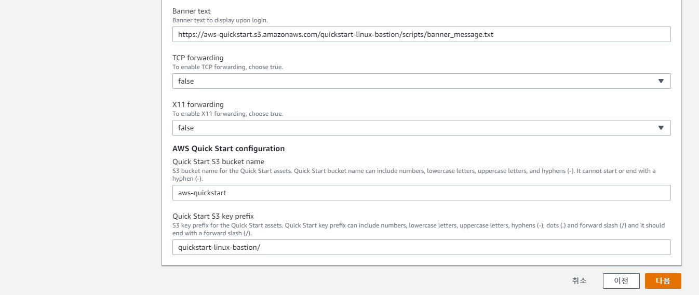Select the Quick Start S3 key prefix field
699x295 pixels.
click(x=421, y=247)
